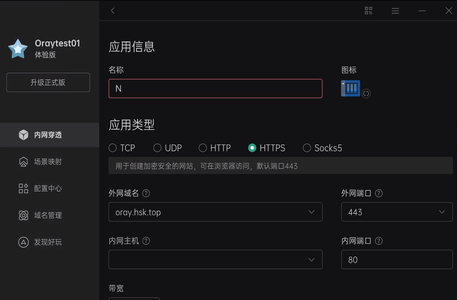Open the 443 external port dropdown
This screenshot has width=457, height=300.
coord(397,212)
